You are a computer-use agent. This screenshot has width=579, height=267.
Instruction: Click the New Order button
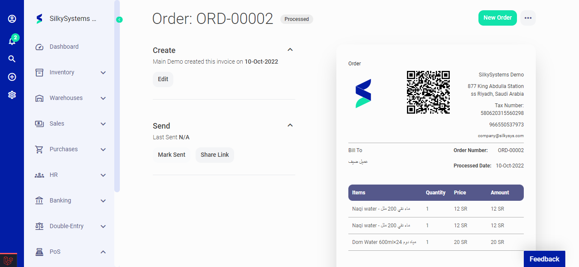click(x=497, y=18)
